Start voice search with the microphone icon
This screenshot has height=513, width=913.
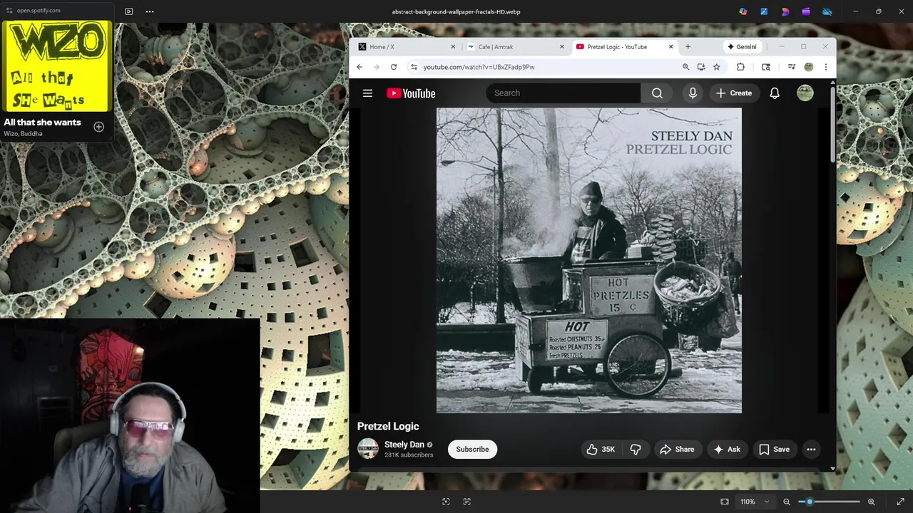coord(693,93)
